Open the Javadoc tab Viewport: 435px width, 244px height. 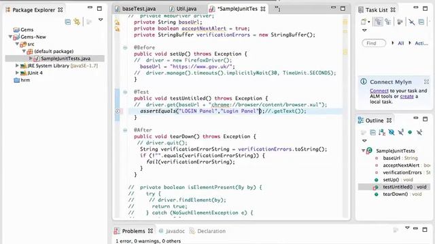(x=175, y=231)
